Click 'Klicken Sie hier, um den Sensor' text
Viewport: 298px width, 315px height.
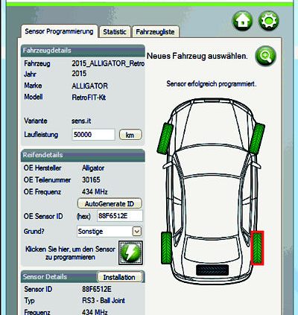coord(70,249)
